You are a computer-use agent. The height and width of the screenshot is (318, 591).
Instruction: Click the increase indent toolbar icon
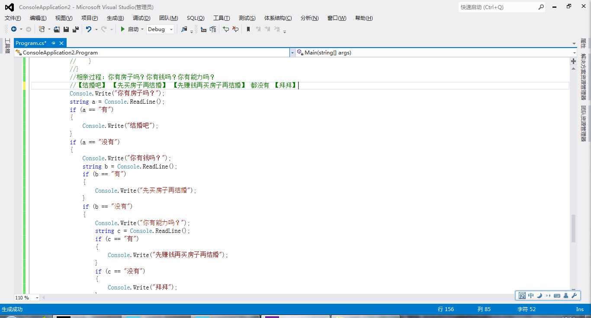pos(213,29)
